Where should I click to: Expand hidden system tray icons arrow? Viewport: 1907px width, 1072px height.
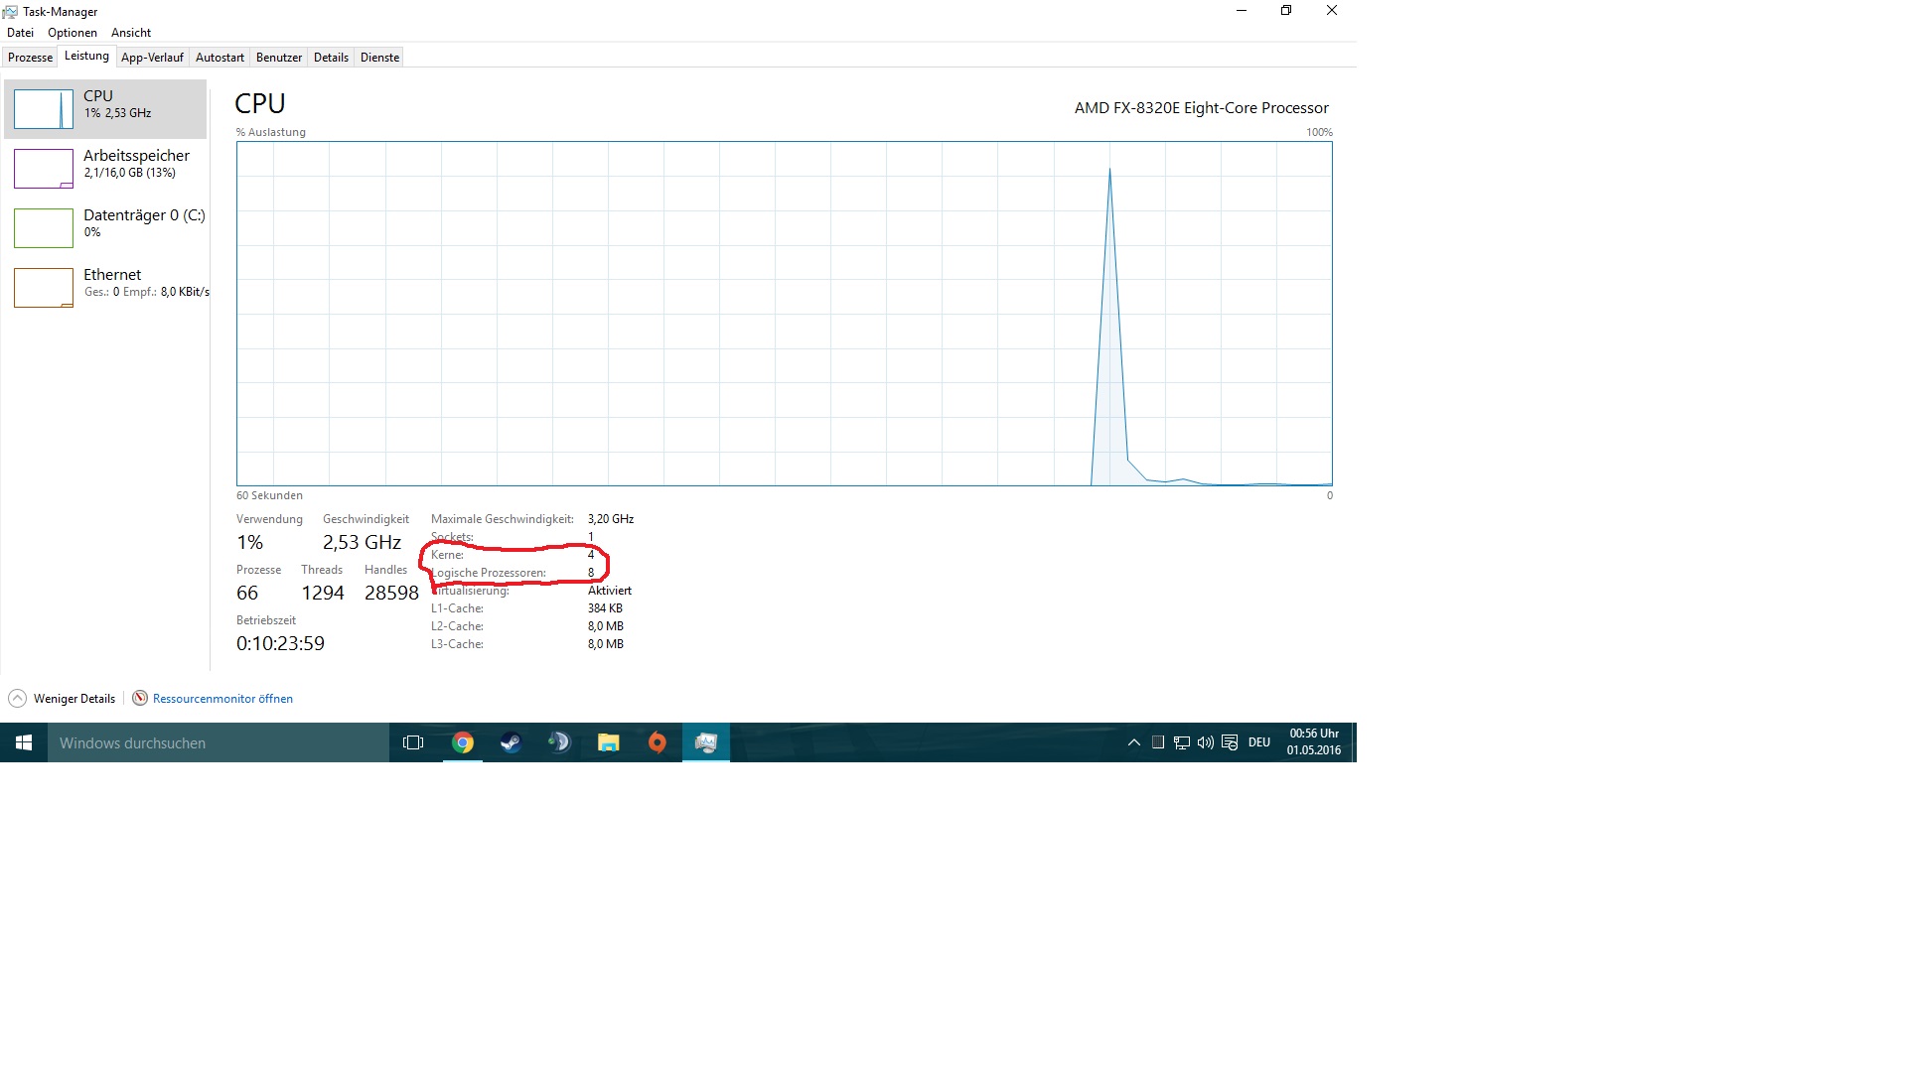coord(1133,742)
